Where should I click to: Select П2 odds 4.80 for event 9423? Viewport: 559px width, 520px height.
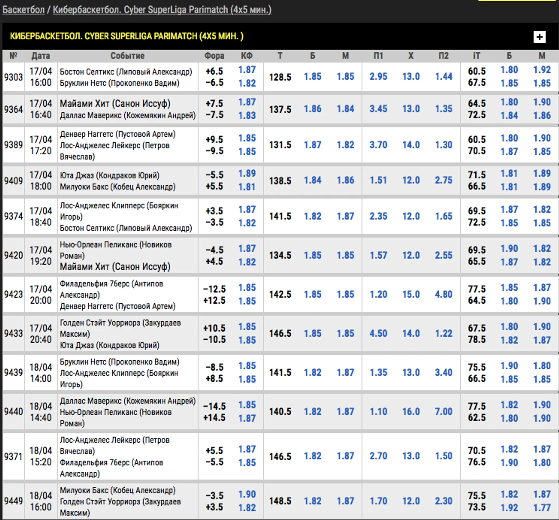[x=443, y=294]
